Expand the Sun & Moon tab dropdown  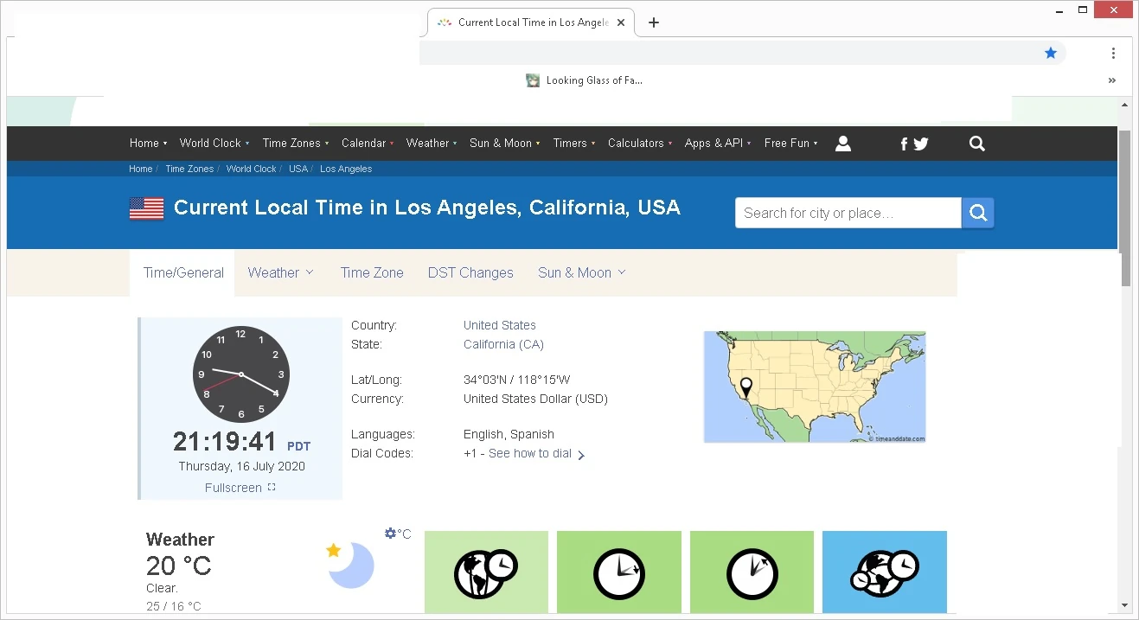click(581, 273)
